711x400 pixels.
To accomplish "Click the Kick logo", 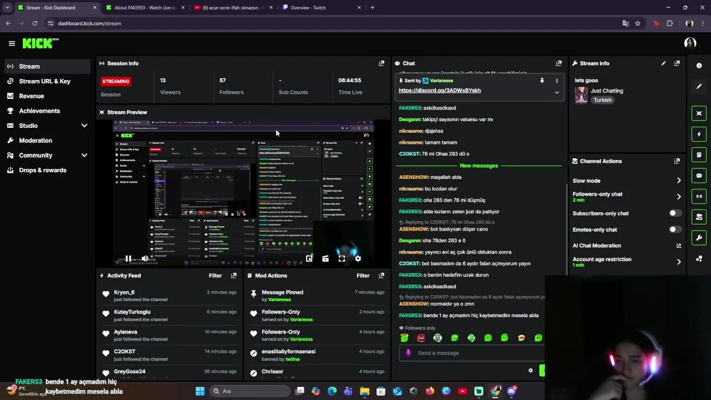I will (40, 43).
